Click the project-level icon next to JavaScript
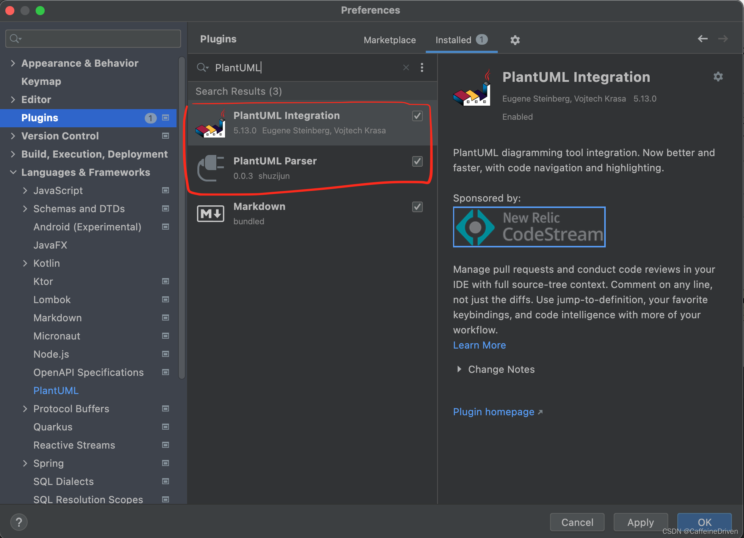The image size is (744, 538). pyautogui.click(x=166, y=191)
